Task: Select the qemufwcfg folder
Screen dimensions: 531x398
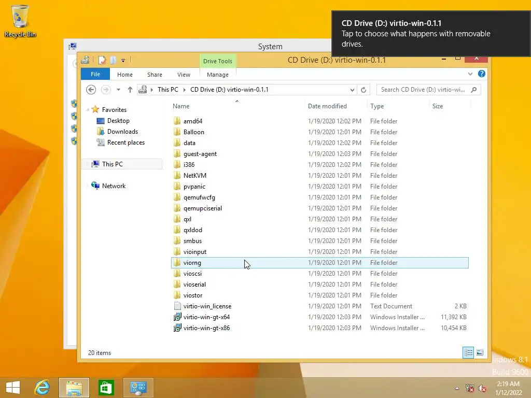Action: pos(199,197)
